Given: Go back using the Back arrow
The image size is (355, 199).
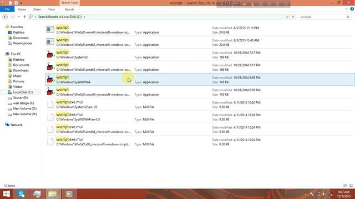Looking at the screenshot, I should pos(5,17).
